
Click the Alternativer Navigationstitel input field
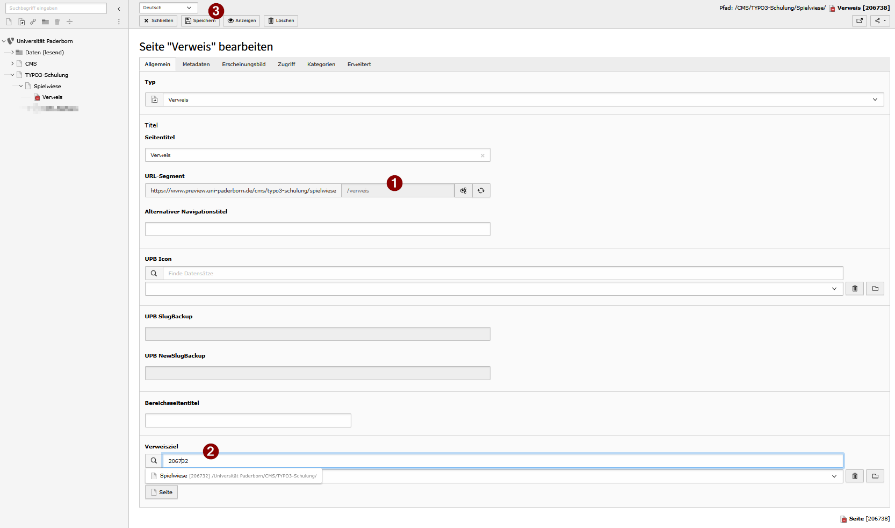pos(317,229)
